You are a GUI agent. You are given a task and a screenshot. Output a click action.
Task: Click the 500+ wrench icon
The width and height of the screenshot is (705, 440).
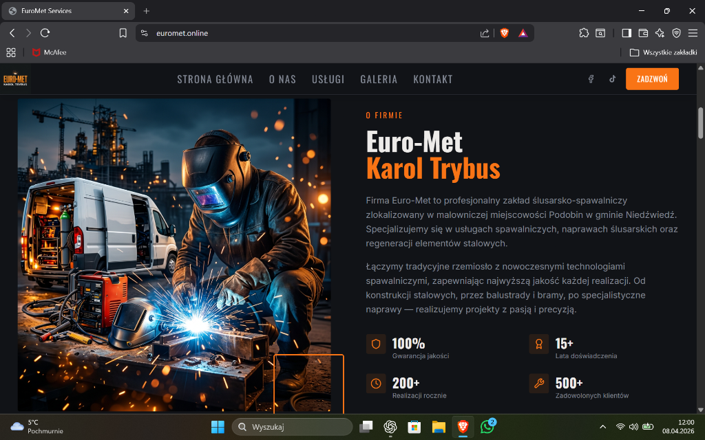point(538,384)
